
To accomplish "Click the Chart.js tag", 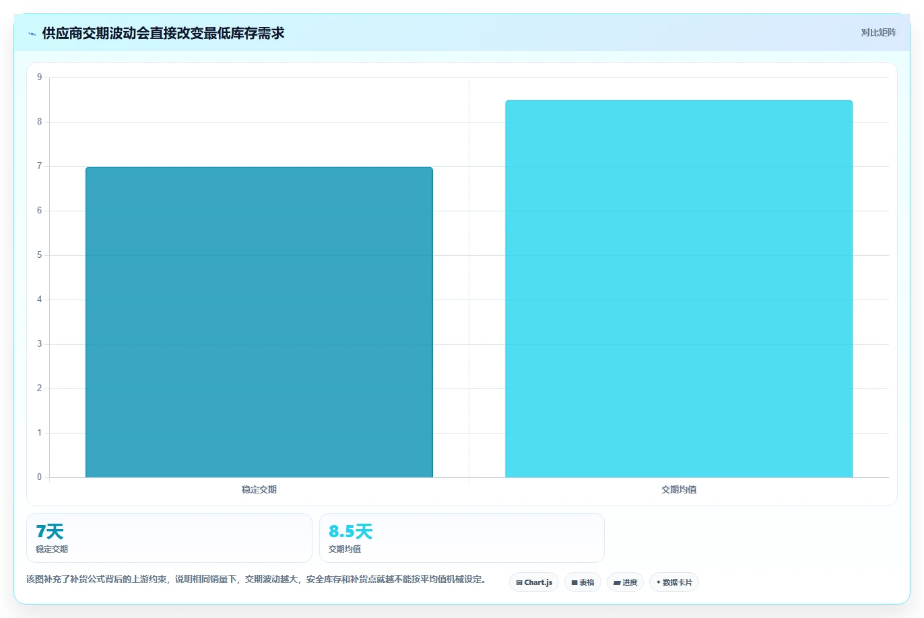I will coord(534,582).
